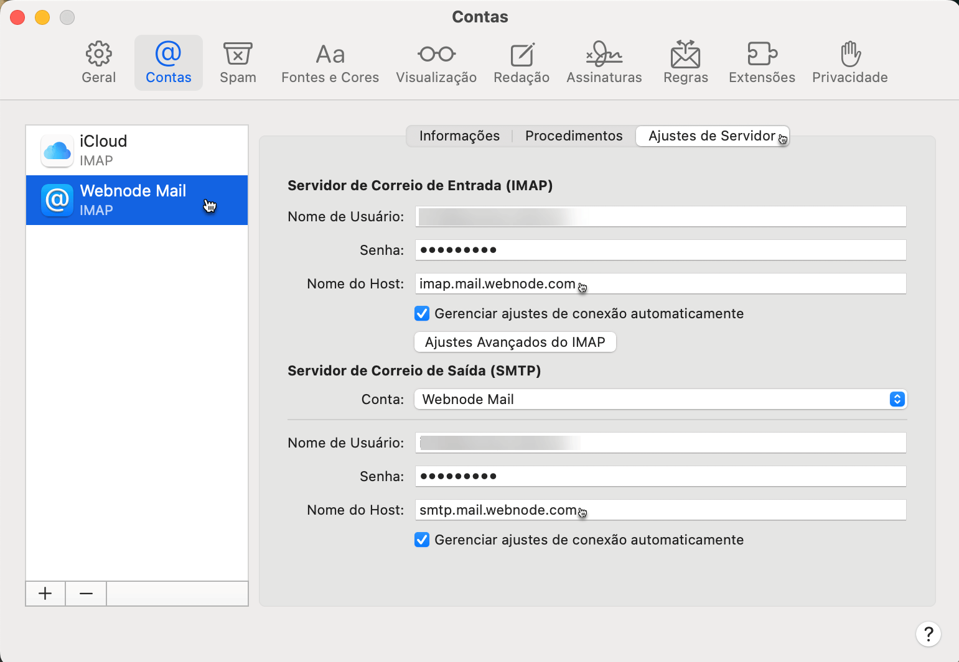Open help with the question mark button
This screenshot has width=959, height=662.
(x=928, y=634)
